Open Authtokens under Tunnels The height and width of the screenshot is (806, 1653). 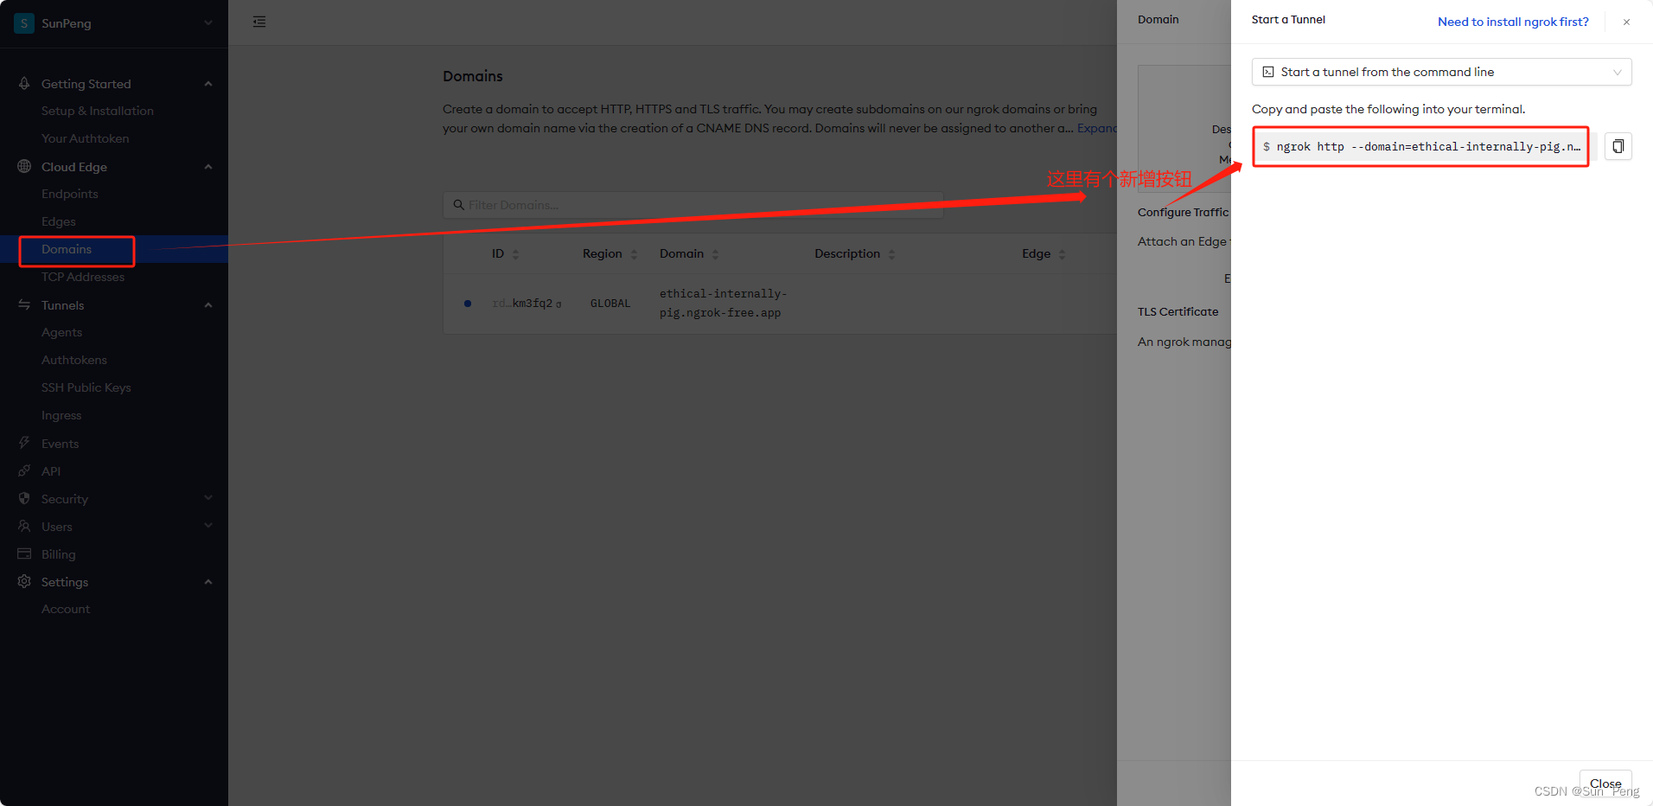pyautogui.click(x=74, y=360)
